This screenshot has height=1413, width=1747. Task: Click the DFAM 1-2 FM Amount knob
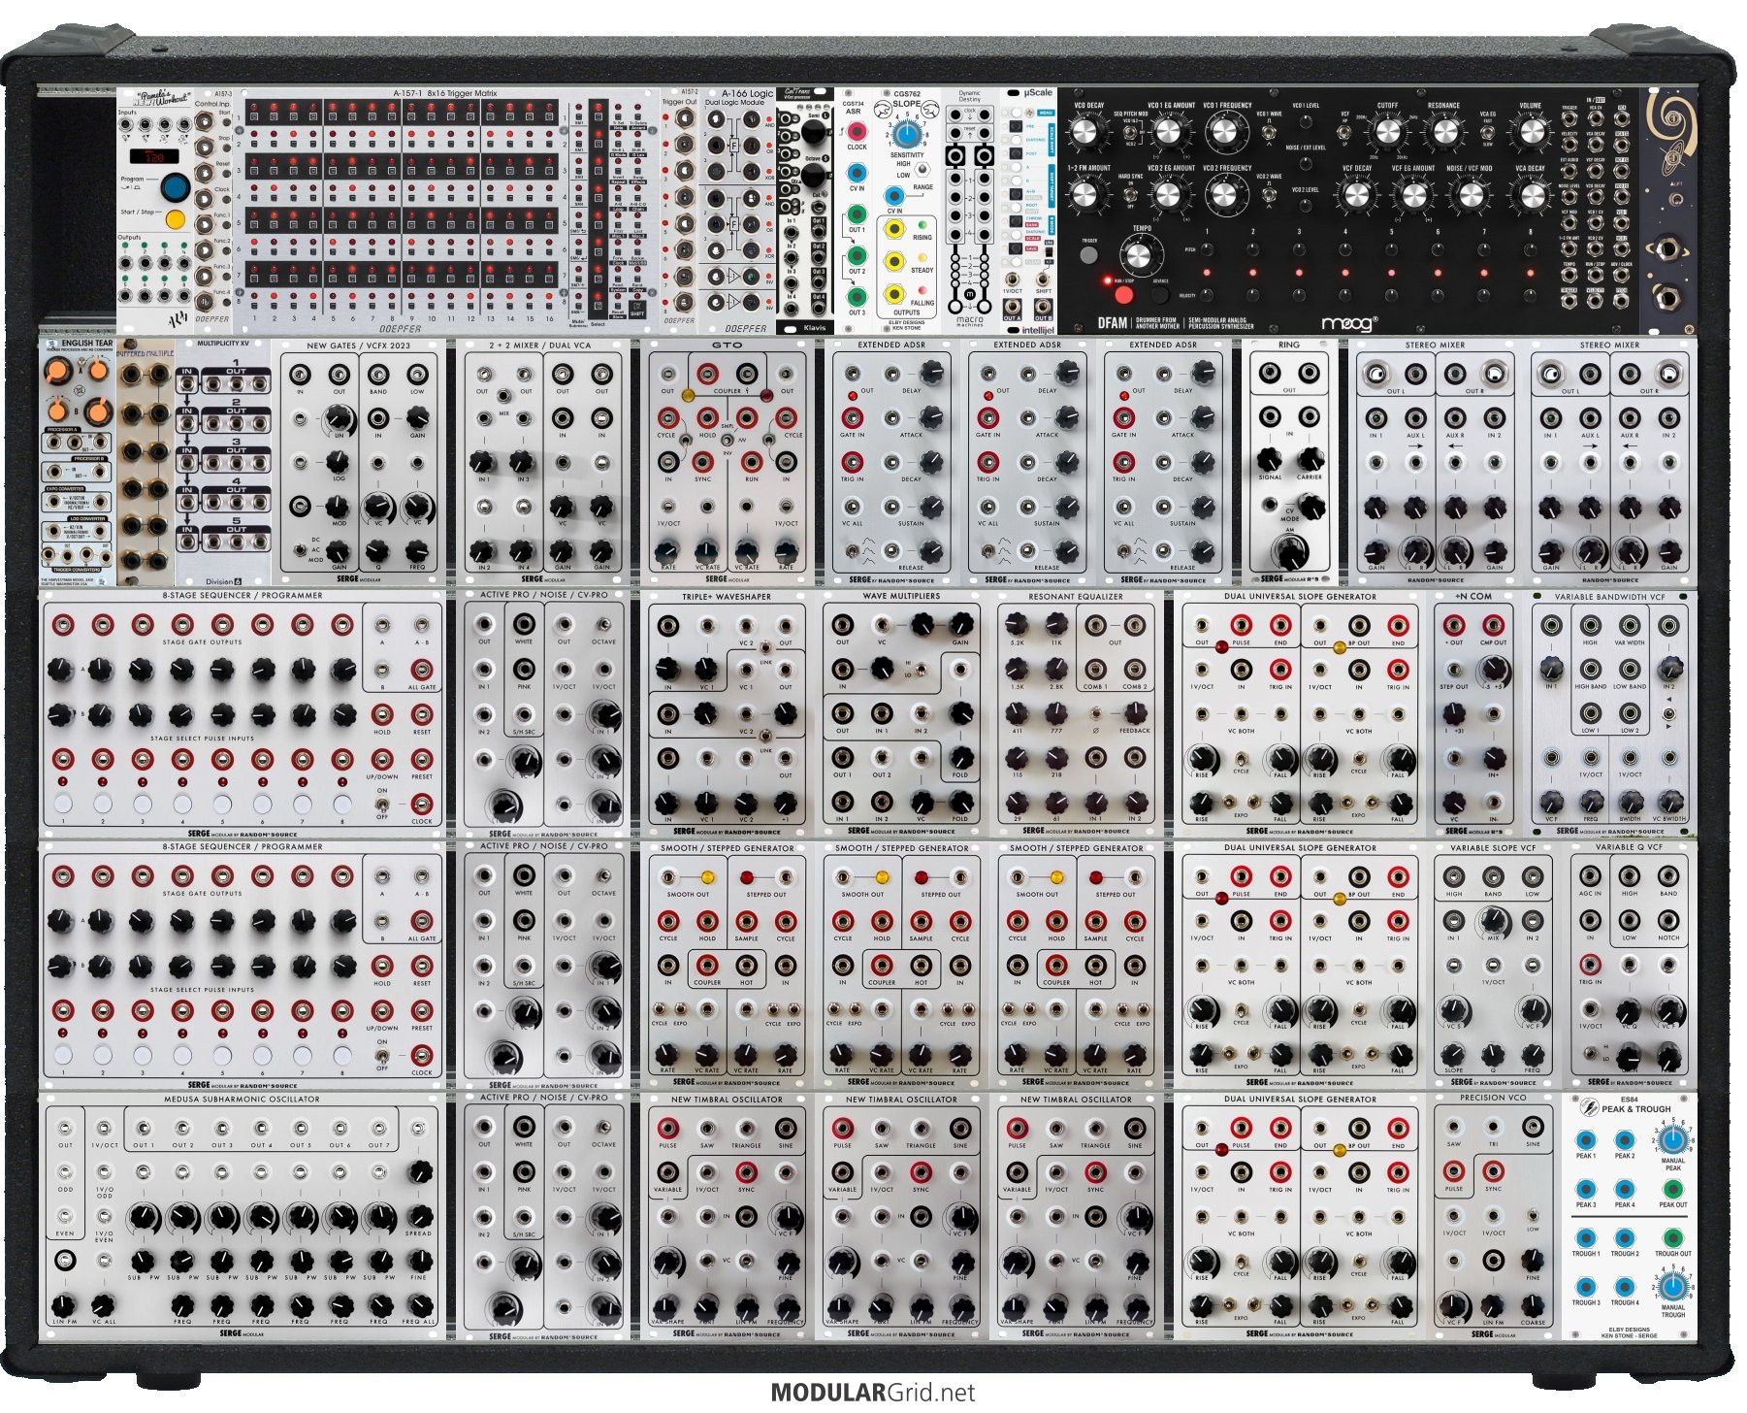click(x=1085, y=193)
